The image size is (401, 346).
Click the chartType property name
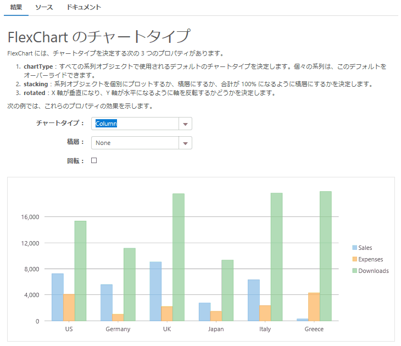pos(38,66)
